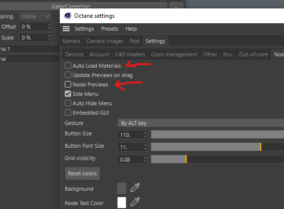
Task: Open the hamburger menu in Octane settings
Action: [66, 29]
